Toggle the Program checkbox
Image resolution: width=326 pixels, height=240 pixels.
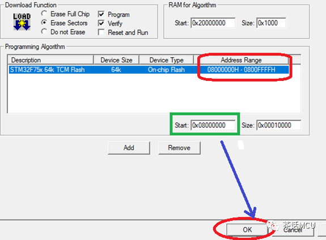(x=101, y=14)
